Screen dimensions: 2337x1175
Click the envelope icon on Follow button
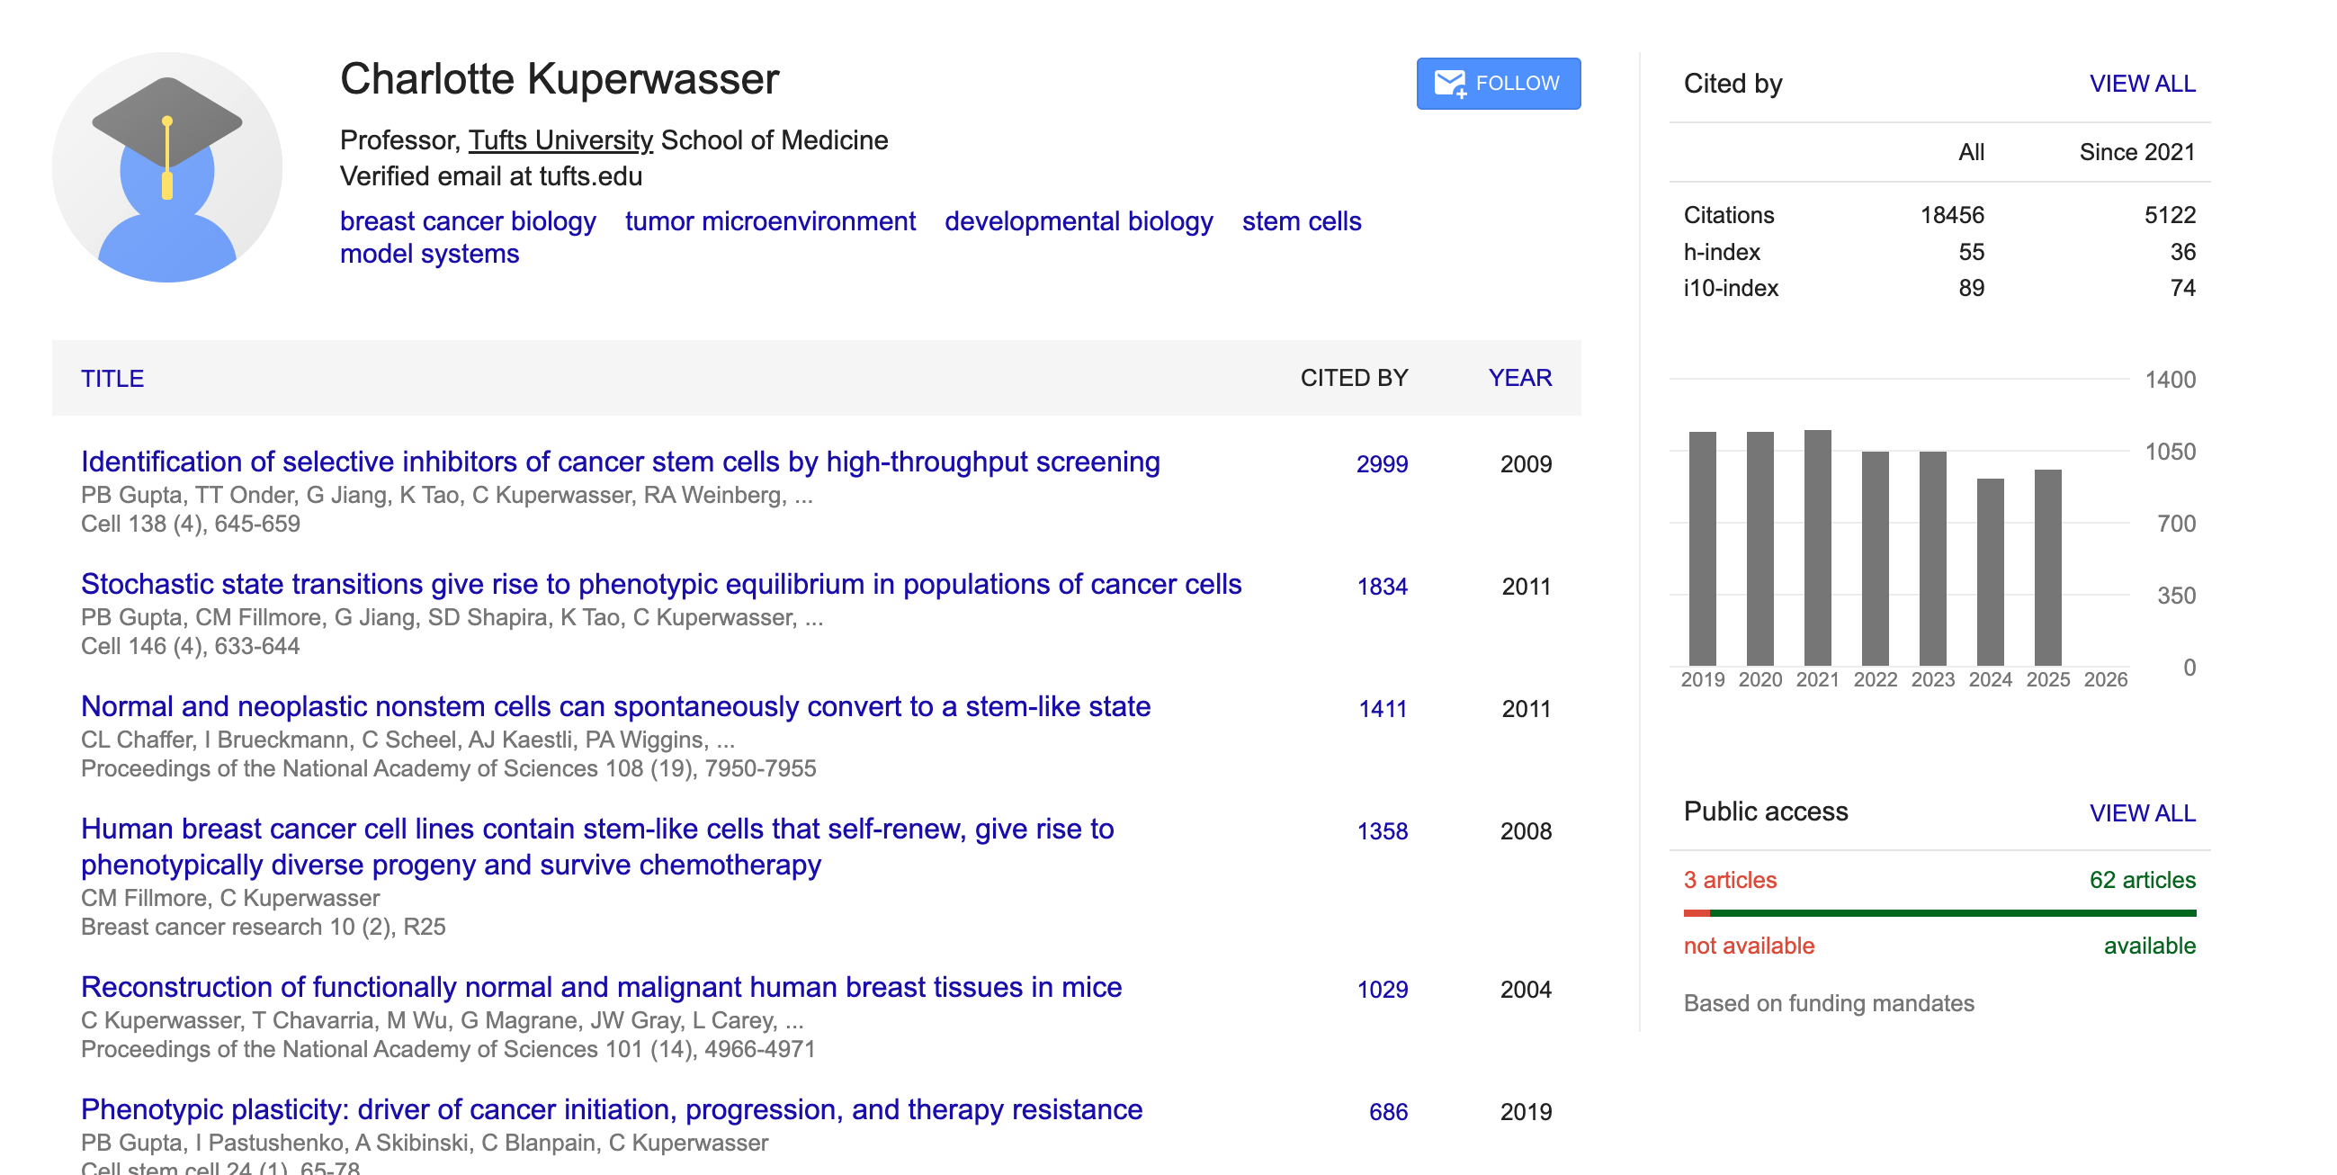[x=1449, y=84]
